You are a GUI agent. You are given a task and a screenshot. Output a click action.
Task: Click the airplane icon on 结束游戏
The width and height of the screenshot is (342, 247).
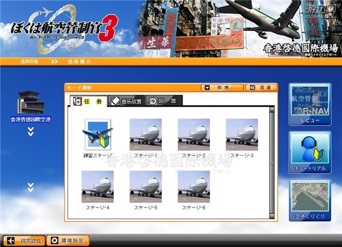pyautogui.click(x=11, y=241)
